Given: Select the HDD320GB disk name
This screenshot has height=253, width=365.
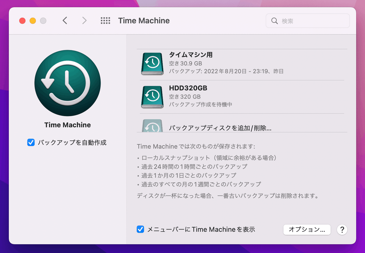Looking at the screenshot, I should point(188,88).
